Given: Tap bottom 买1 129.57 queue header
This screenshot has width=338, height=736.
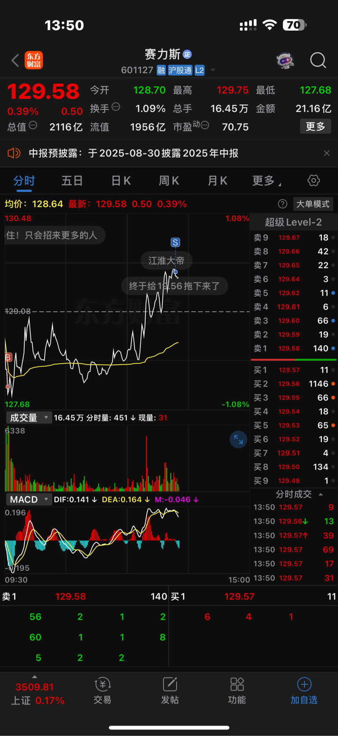Looking at the screenshot, I should [253, 596].
